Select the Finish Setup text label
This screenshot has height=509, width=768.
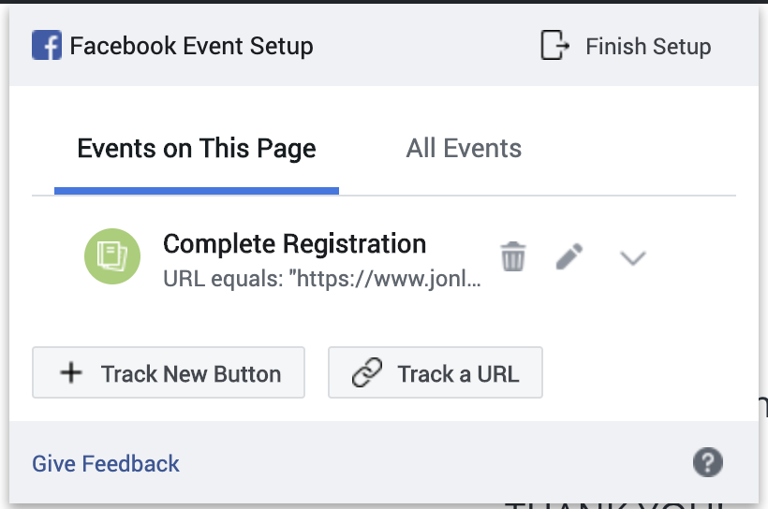tap(648, 47)
